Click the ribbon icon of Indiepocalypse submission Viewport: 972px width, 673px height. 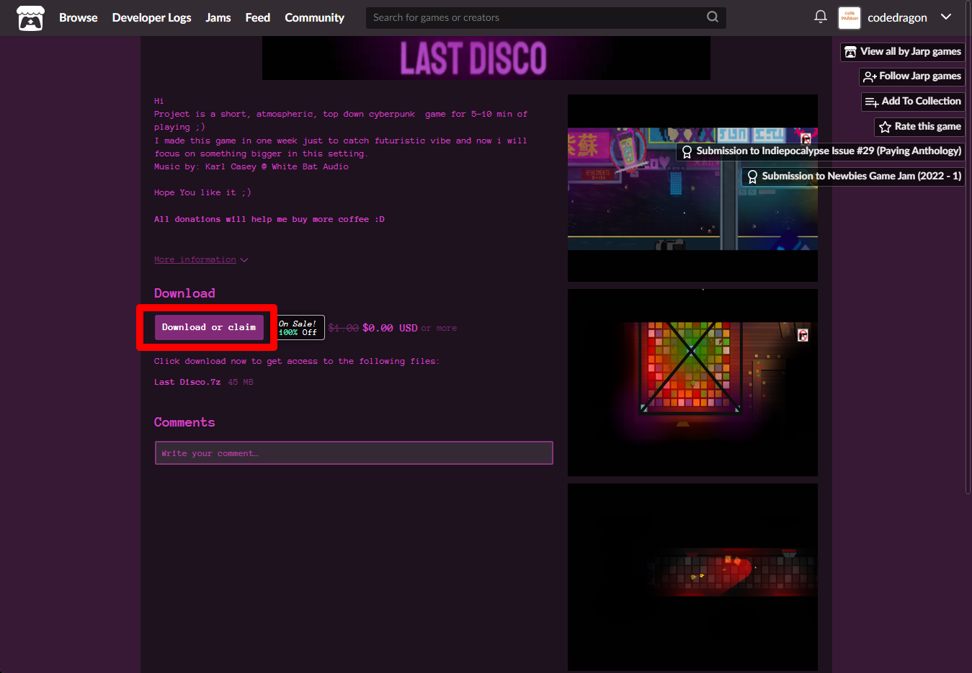click(x=687, y=152)
